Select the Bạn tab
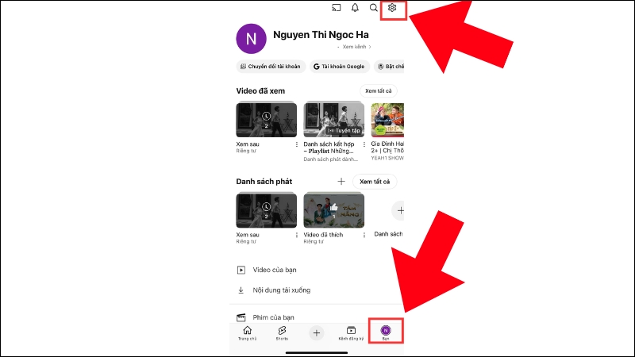635x357 pixels. (x=386, y=332)
